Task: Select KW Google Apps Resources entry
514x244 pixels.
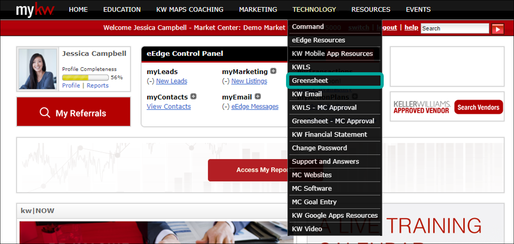Action: [335, 215]
